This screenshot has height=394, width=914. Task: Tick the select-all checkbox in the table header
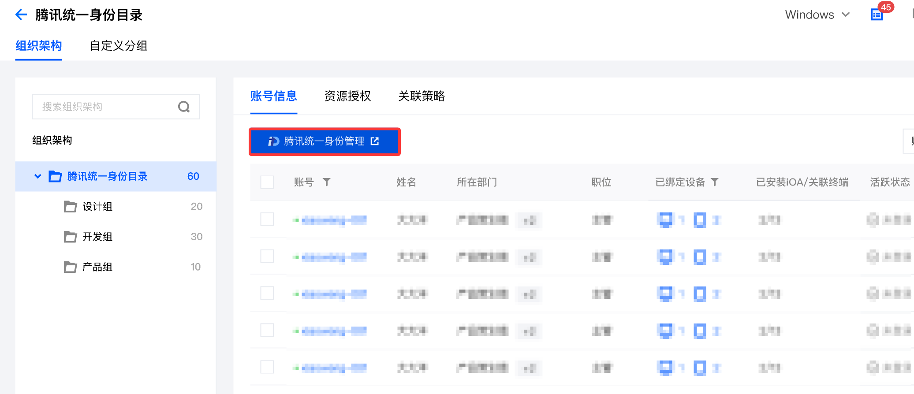coord(267,182)
